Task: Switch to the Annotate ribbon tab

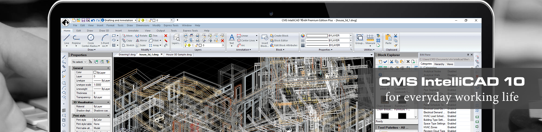Action: (x=133, y=31)
